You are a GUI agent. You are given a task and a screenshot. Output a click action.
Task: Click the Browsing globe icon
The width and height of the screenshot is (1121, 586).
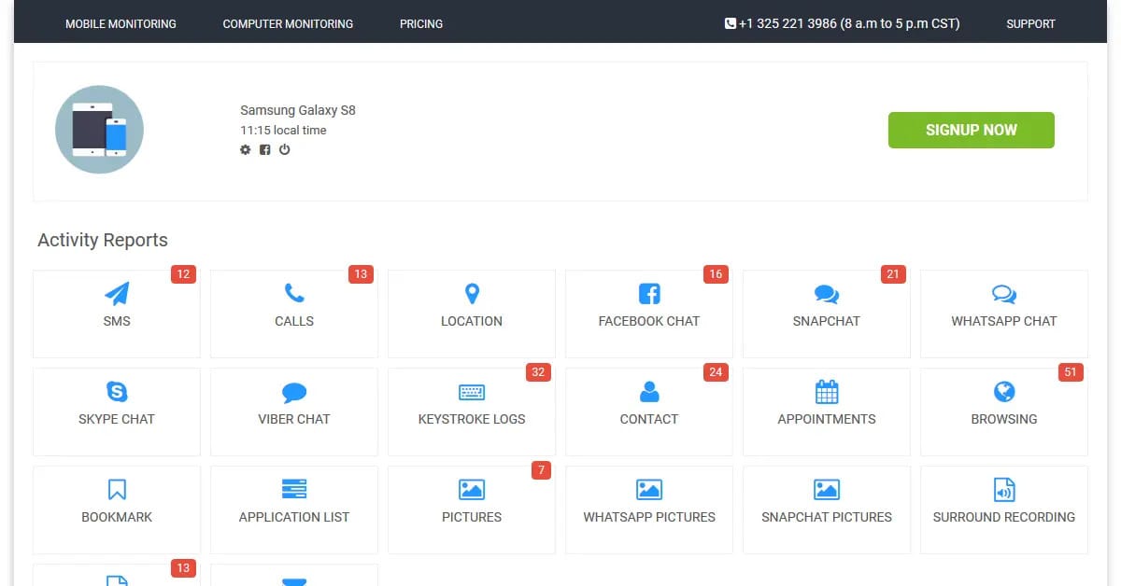tap(1004, 392)
